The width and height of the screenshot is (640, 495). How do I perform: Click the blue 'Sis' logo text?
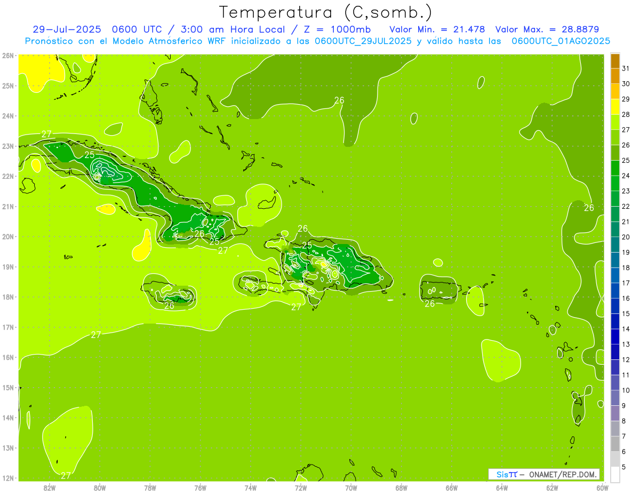coord(502,474)
